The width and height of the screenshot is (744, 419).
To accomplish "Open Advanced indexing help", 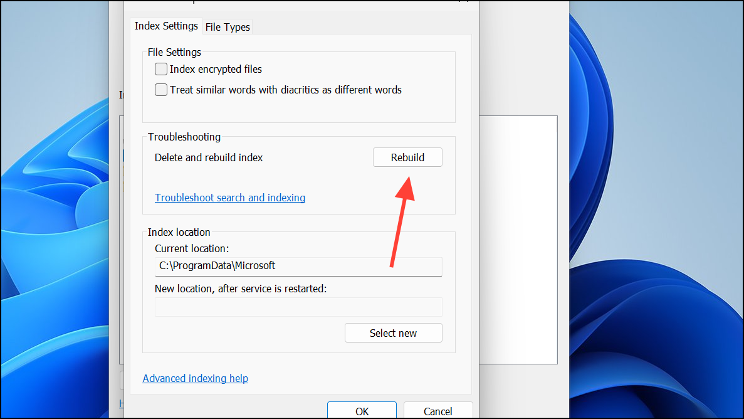I will point(195,378).
